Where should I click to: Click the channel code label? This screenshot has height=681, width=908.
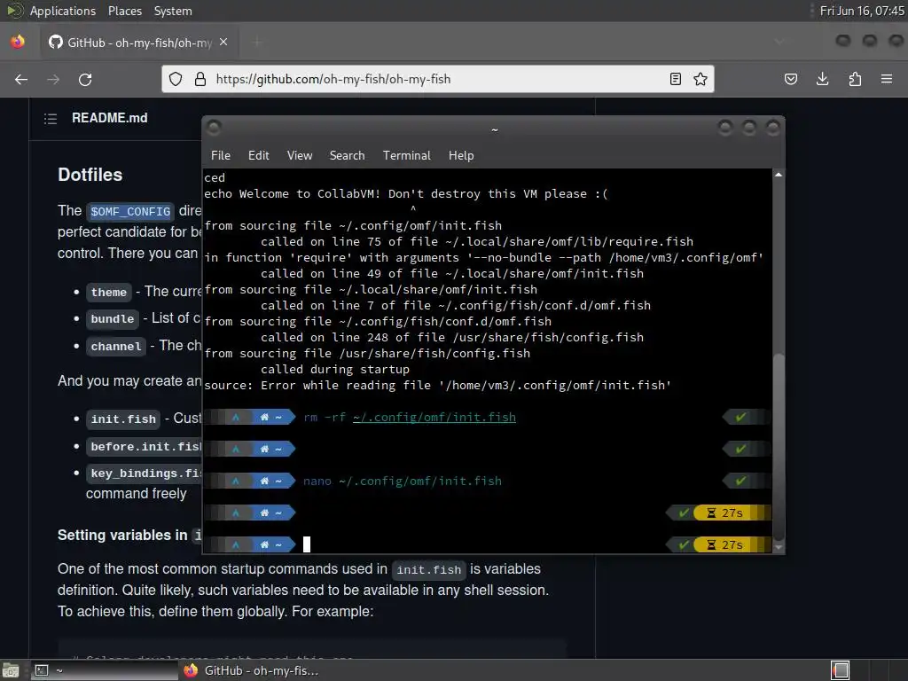tap(116, 347)
